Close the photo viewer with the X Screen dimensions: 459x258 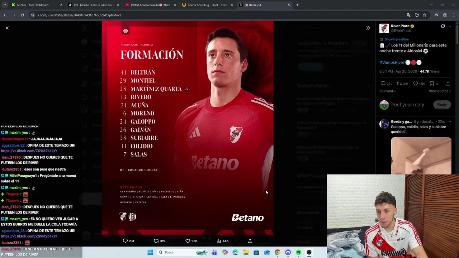click(7, 28)
